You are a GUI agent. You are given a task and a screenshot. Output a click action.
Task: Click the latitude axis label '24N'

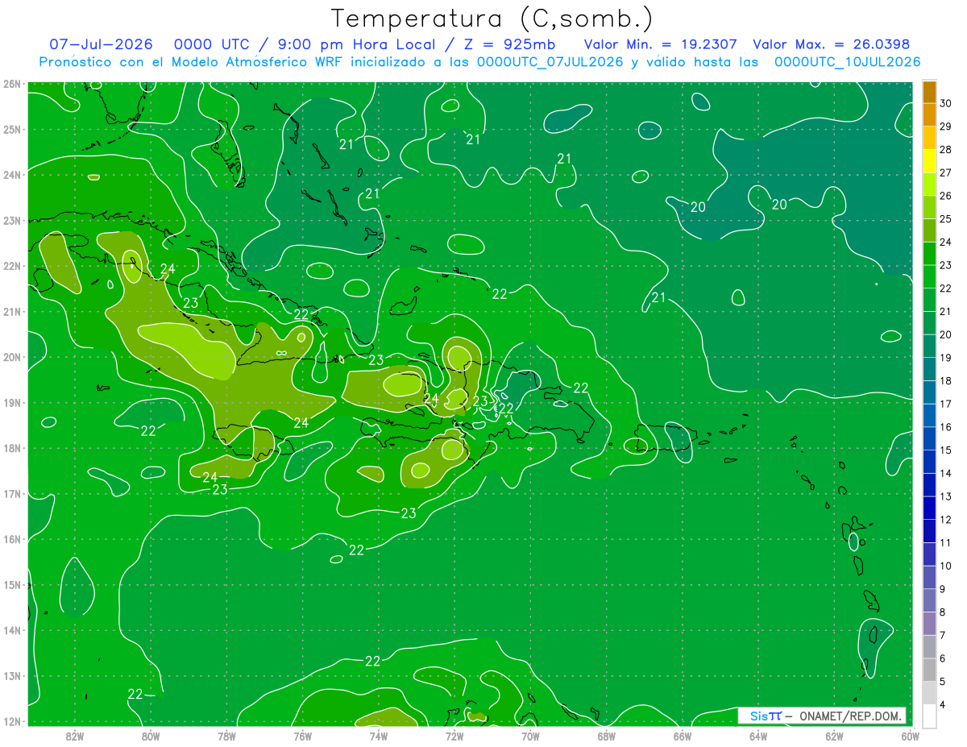click(11, 175)
